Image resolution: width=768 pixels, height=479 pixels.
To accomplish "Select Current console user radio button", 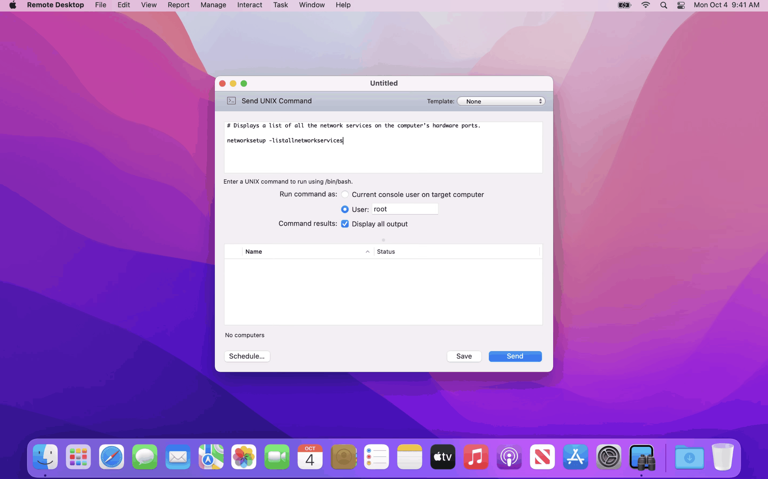I will (x=345, y=194).
